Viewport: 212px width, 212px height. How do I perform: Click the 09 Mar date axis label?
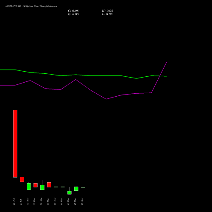[x=48, y=201]
